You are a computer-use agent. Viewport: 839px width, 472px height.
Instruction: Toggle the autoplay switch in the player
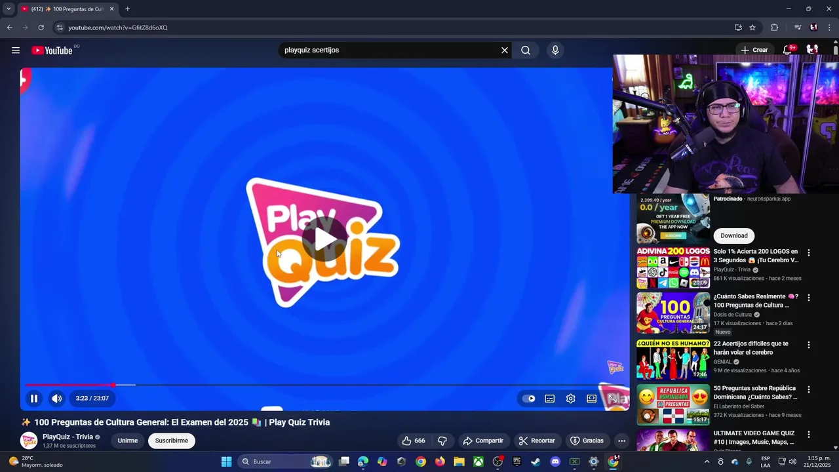[528, 399]
